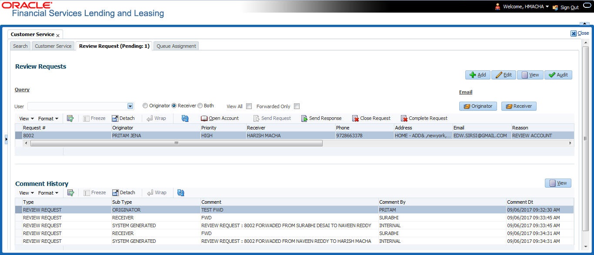This screenshot has width=594, height=255.
Task: Click Export icon in Review Requests toolbar
Action: tap(70, 118)
